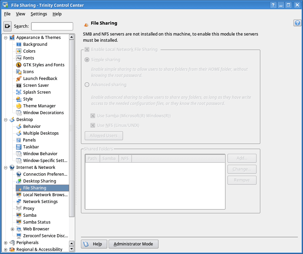Select the Window Decorations icon
Screen dimensions: 303x254
point(19,113)
